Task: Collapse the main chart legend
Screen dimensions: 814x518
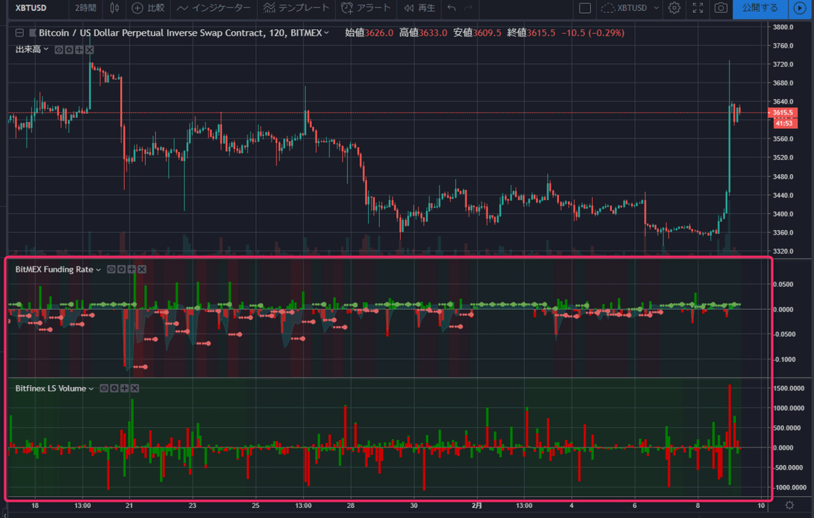Action: pyautogui.click(x=19, y=33)
